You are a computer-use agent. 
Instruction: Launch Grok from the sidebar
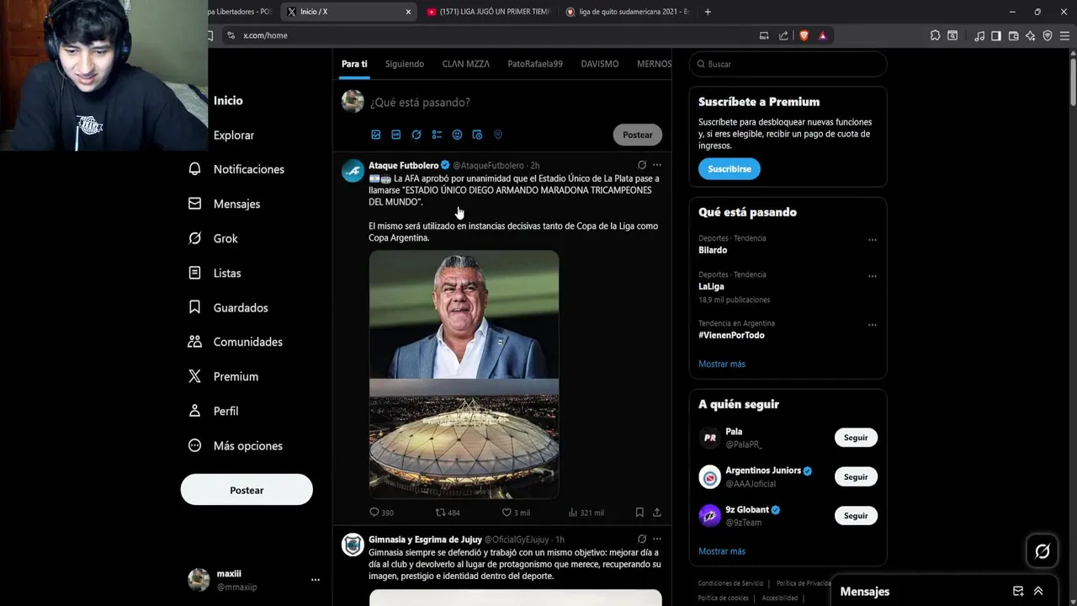[214, 238]
